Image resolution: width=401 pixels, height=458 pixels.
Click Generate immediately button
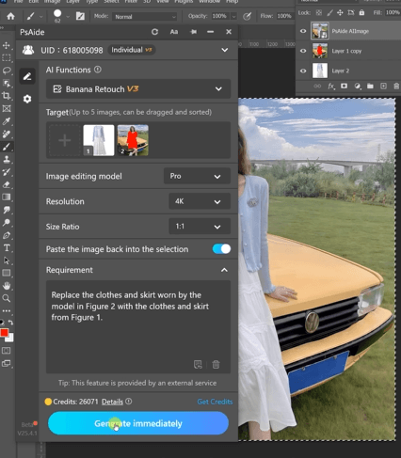coord(138,423)
